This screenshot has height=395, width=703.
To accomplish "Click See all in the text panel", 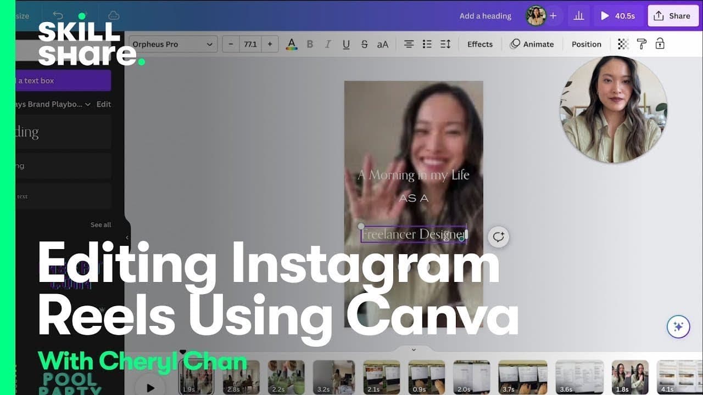I will (101, 225).
